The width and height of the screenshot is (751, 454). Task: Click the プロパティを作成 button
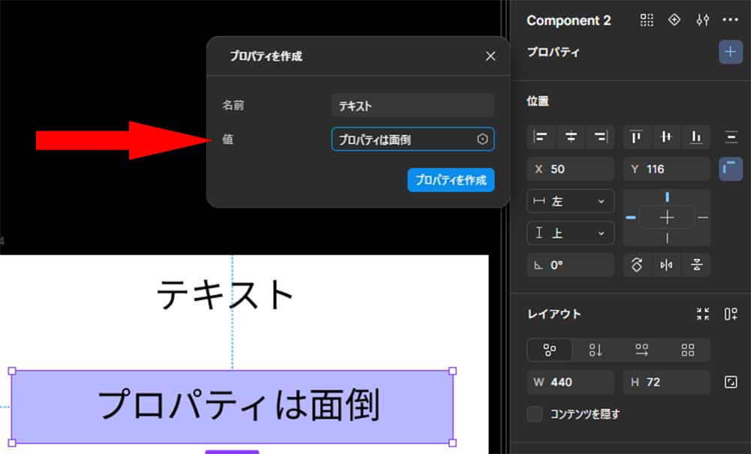(451, 180)
